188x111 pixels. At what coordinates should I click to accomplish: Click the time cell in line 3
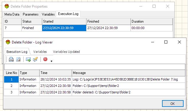pyautogui.click(x=55, y=92)
